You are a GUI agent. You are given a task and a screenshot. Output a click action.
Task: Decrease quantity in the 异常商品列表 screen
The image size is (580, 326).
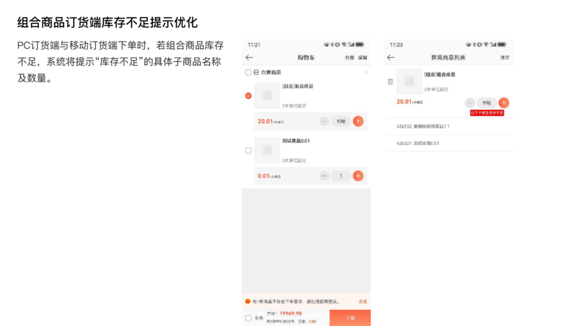coord(470,103)
